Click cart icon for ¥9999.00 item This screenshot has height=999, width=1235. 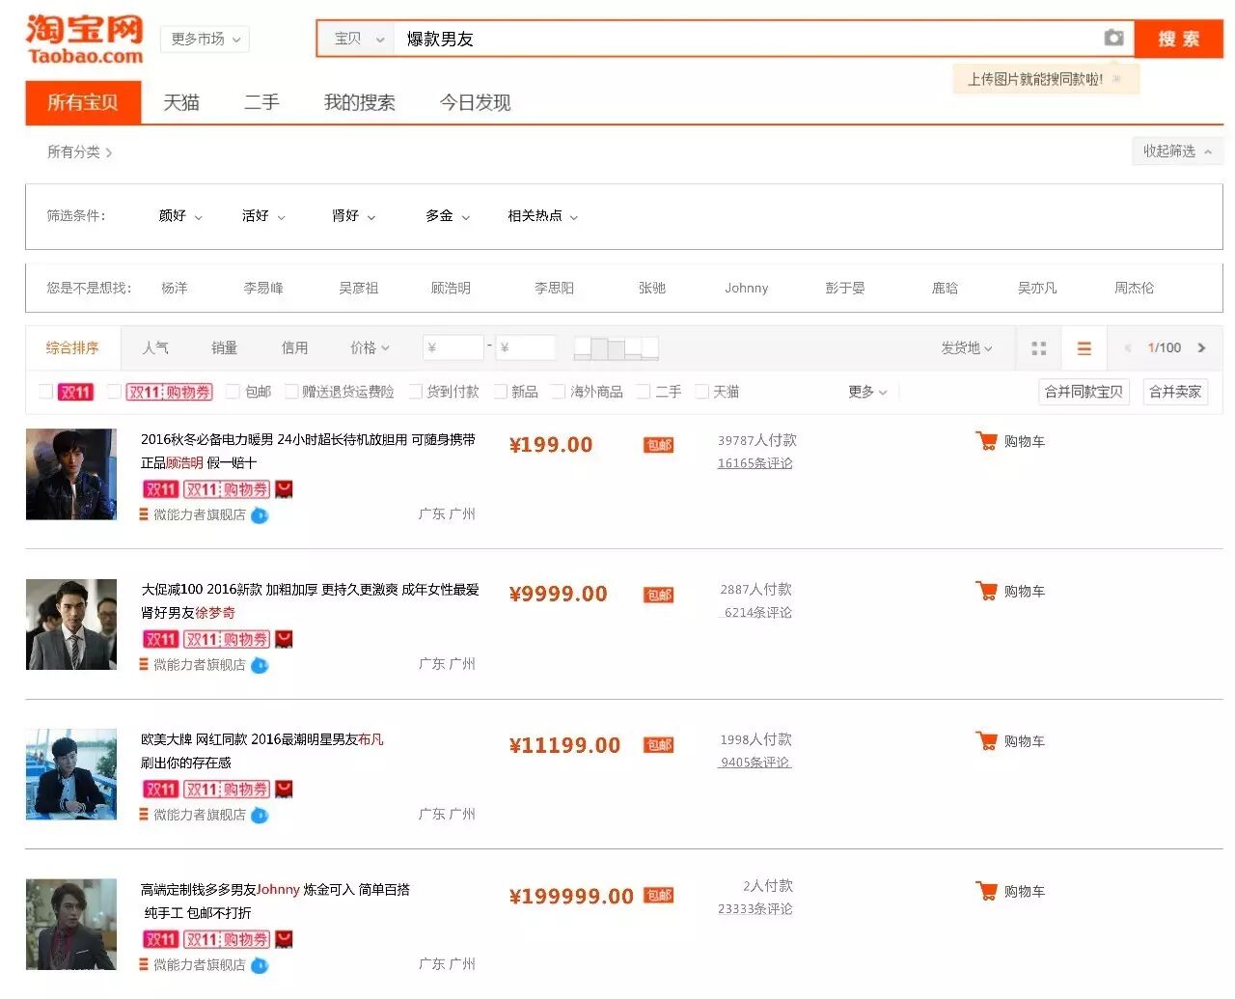coord(986,591)
